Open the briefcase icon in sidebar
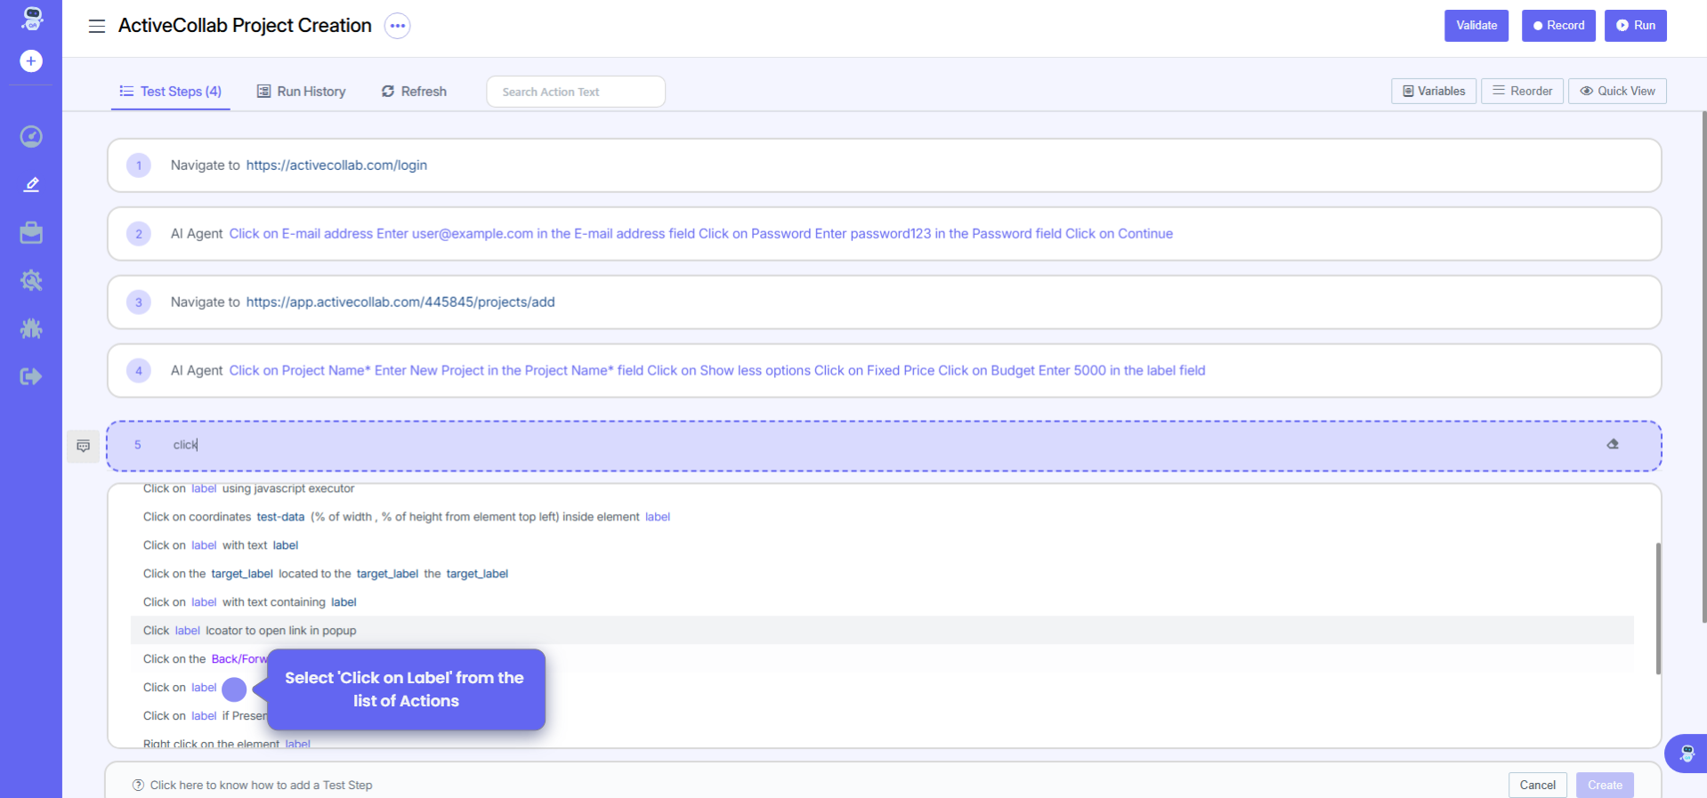1707x798 pixels. [31, 233]
